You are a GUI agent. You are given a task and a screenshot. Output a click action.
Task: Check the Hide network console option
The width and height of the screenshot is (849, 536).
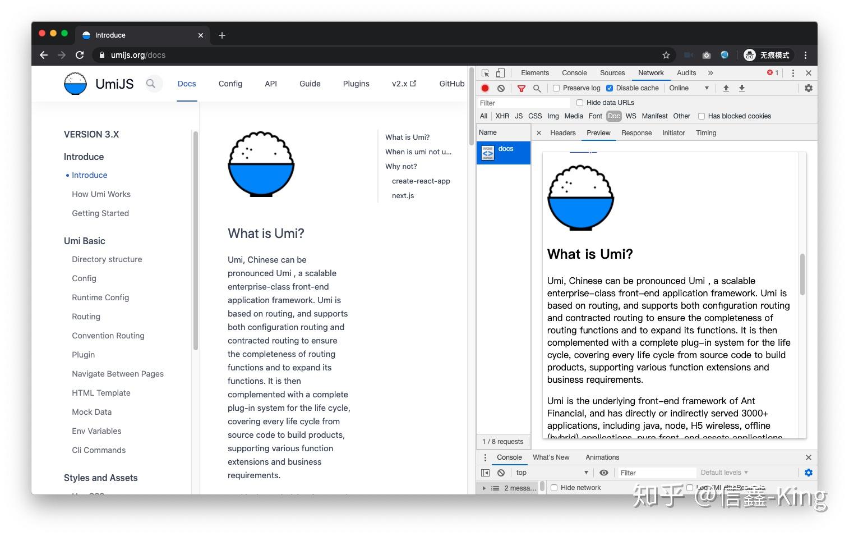click(x=554, y=488)
